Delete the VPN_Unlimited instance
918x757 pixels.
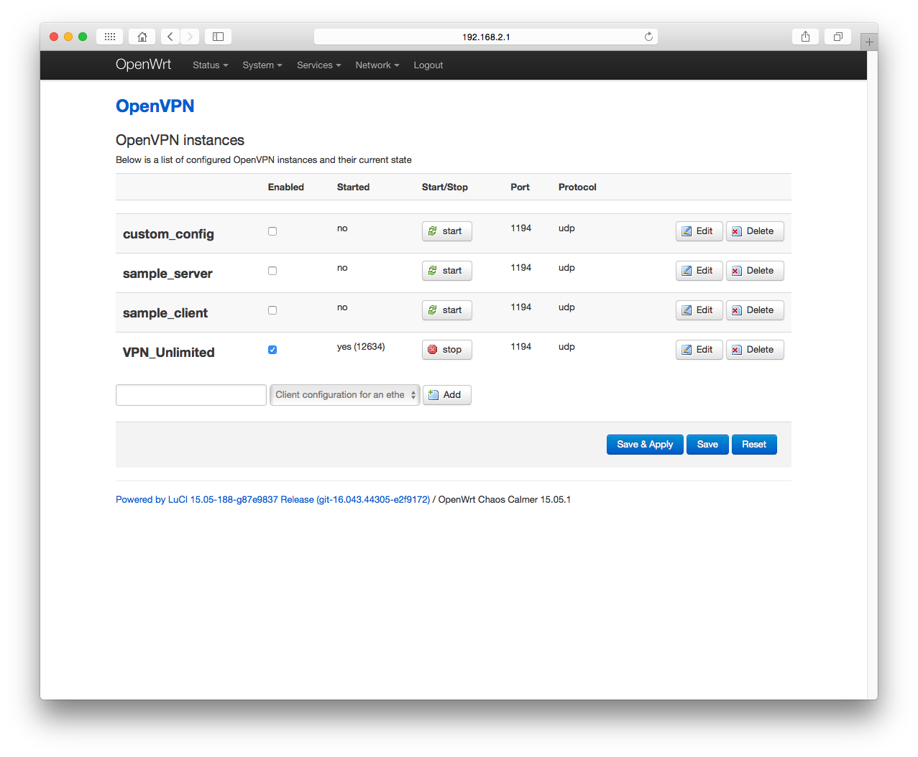[755, 350]
